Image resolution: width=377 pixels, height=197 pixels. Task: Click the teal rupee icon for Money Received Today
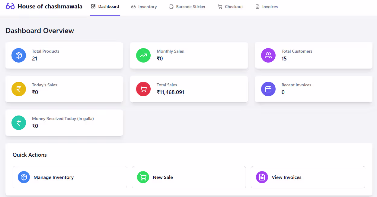tap(19, 123)
